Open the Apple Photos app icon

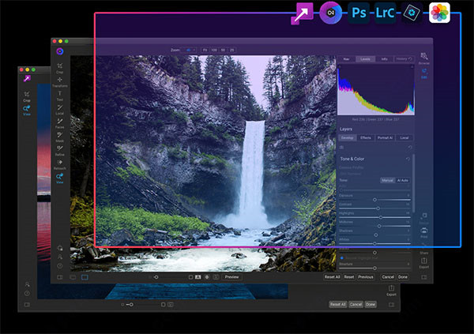click(x=439, y=13)
